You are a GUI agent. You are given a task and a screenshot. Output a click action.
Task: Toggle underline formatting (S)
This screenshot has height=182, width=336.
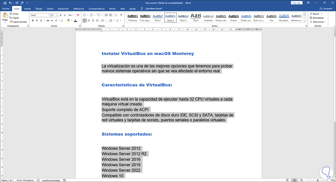41,20
